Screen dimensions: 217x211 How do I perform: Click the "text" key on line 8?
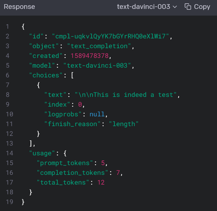55,95
